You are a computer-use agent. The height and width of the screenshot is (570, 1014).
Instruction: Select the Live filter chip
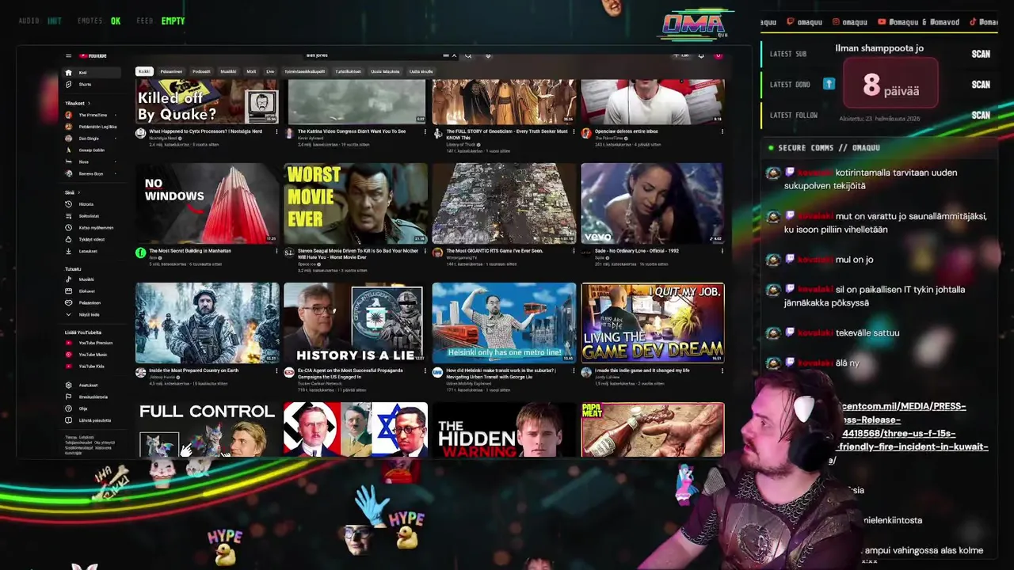tap(270, 71)
